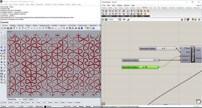Toggle the Int osnap checkbox
The height and width of the screenshot is (108, 202).
click(31, 102)
